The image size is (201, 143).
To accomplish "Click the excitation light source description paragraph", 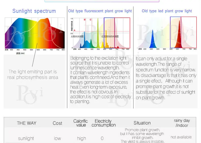I will 100,80.
